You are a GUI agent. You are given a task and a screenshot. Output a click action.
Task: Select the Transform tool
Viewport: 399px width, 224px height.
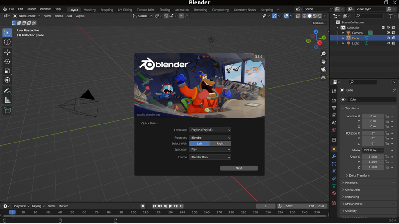[x=7, y=80]
